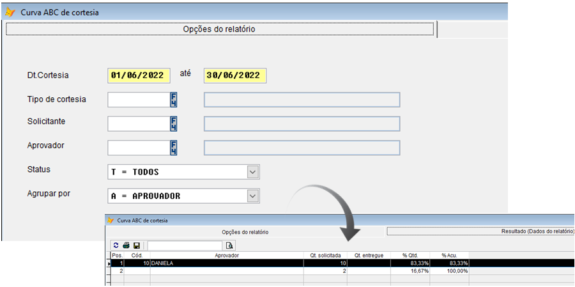Click the search text box in results toolbar
The image size is (575, 287).
point(185,245)
